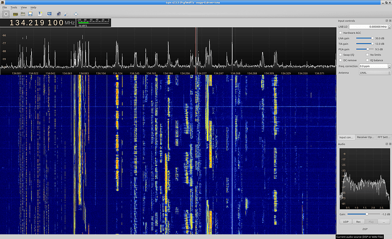Undock the Input controls panel

[386, 21]
